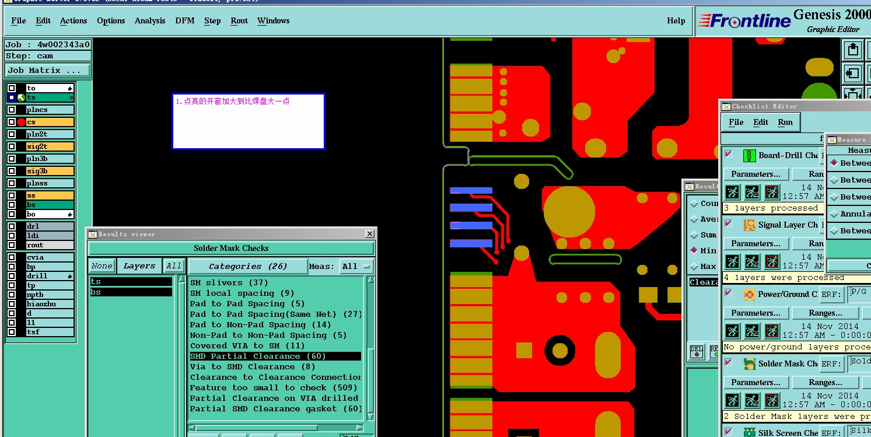Open the Meas All dropdown
The width and height of the screenshot is (871, 437).
coord(357,266)
